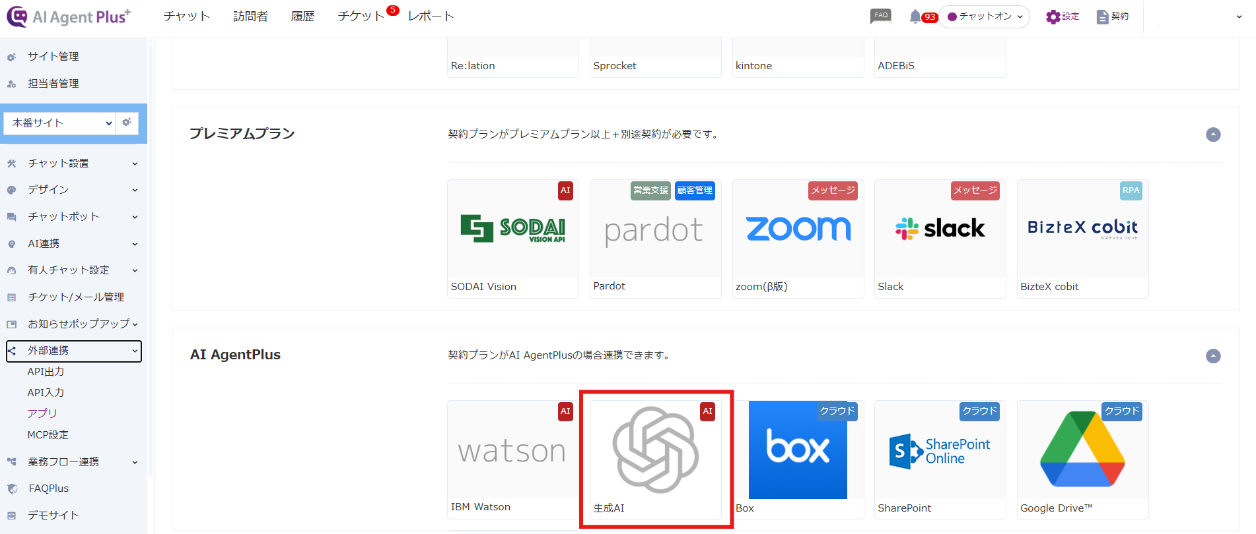Switch to the レポート tab
The image size is (1256, 534).
point(431,16)
